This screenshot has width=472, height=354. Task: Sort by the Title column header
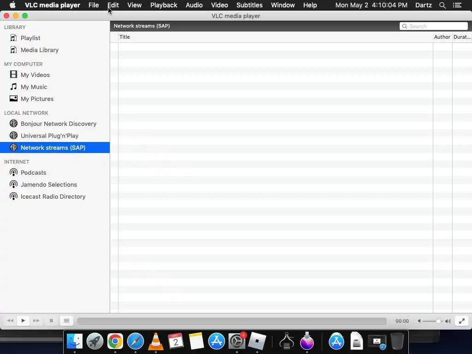pos(276,37)
